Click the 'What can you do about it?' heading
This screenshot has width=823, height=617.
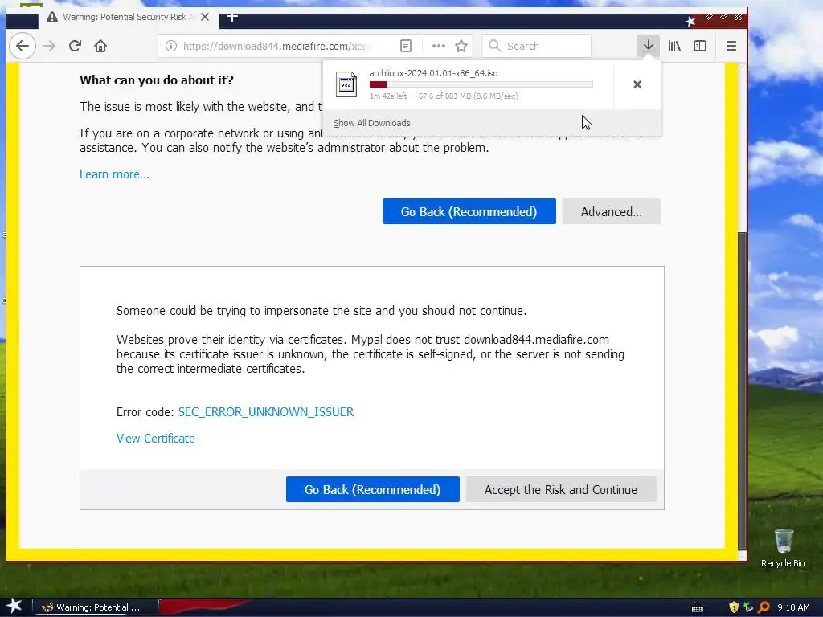tap(157, 80)
